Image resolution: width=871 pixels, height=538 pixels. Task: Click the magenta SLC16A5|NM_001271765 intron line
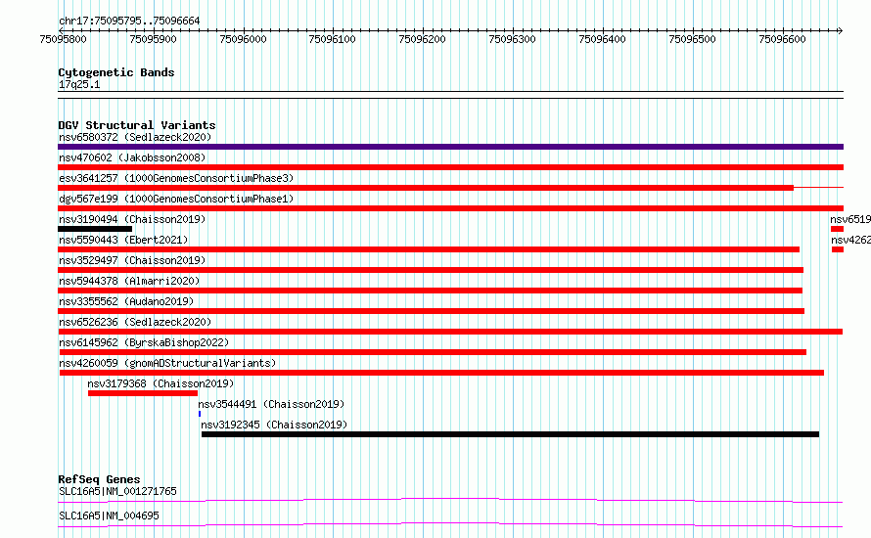[x=450, y=500]
